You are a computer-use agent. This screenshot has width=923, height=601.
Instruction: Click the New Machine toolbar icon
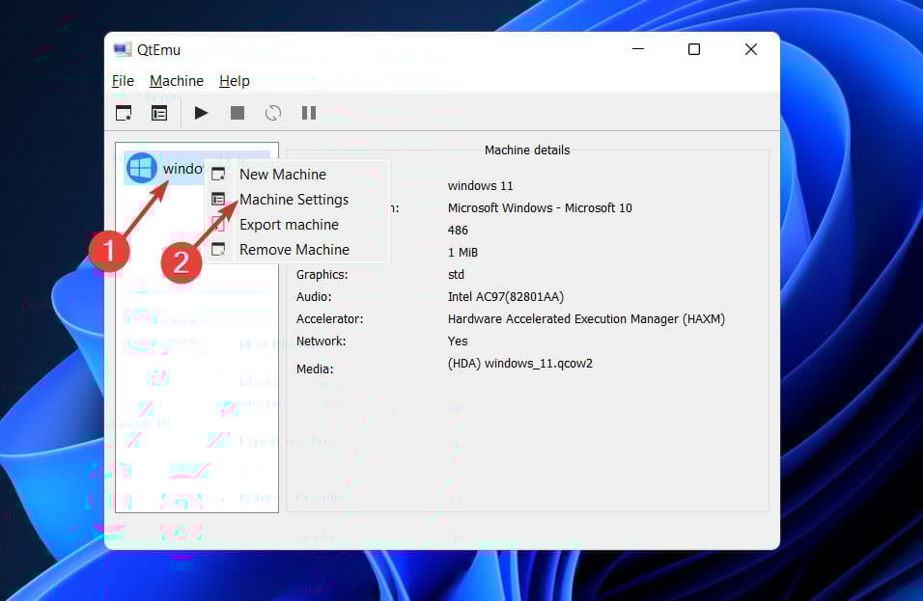pyautogui.click(x=124, y=113)
